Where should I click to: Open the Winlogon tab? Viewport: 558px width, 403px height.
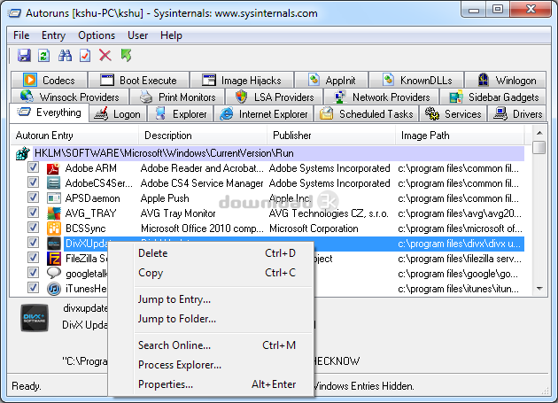(506, 80)
